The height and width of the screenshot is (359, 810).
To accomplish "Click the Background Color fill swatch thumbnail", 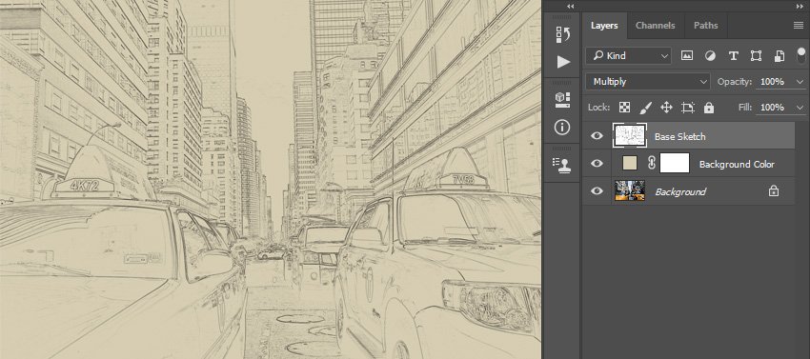I will [629, 163].
